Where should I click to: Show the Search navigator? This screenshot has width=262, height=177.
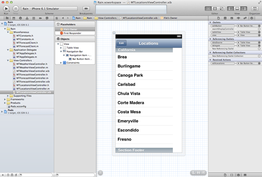pyautogui.click(x=21, y=18)
